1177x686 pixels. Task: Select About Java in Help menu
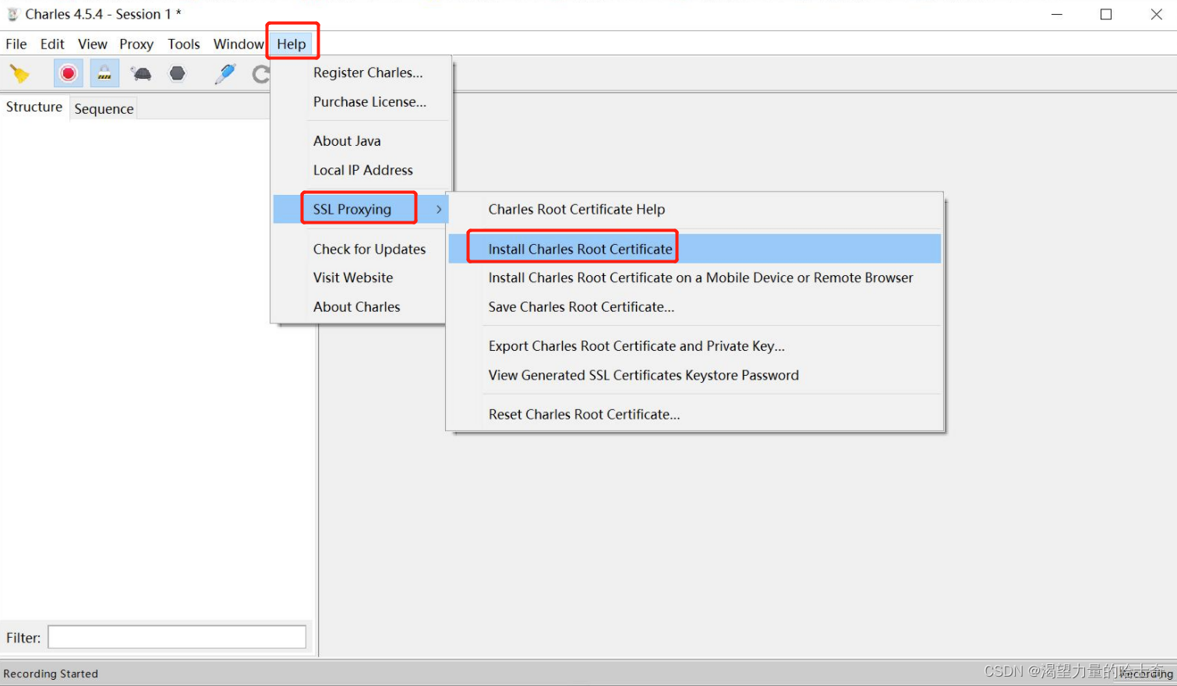[347, 141]
